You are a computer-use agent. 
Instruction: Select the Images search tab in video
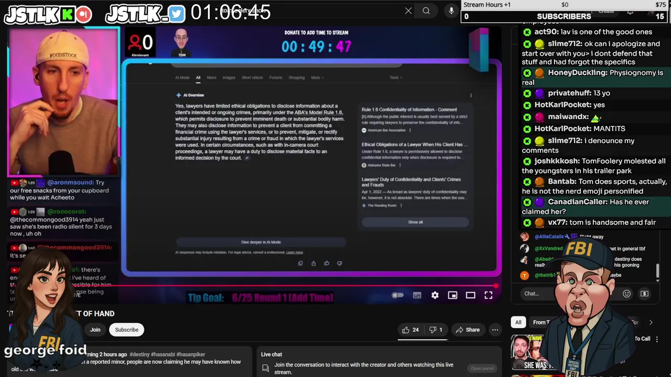point(229,77)
